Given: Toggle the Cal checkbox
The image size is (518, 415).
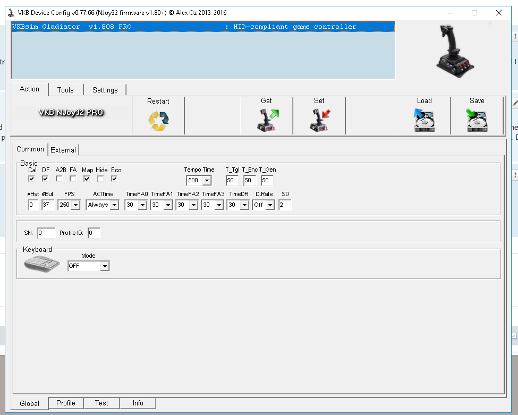Looking at the screenshot, I should coord(31,179).
